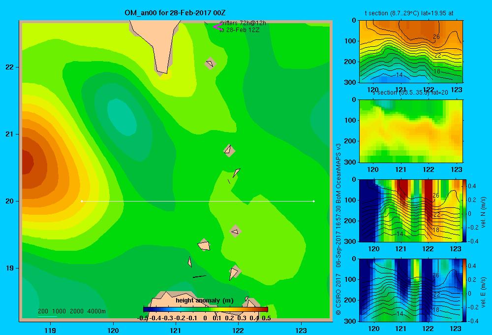Click the 'vel. N (m/s)' axis label
This screenshot has width=492, height=335.
(483, 212)
